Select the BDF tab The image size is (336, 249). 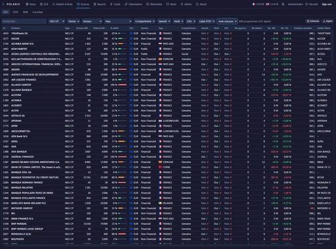(5, 12)
